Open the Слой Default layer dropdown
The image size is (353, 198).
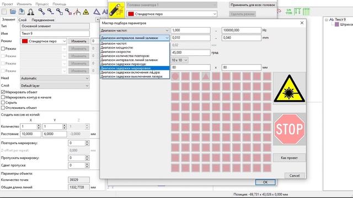55,86
